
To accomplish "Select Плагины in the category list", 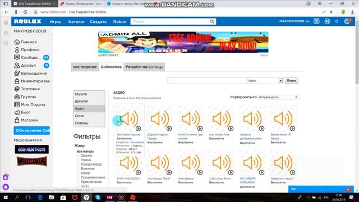I will coord(89,123).
